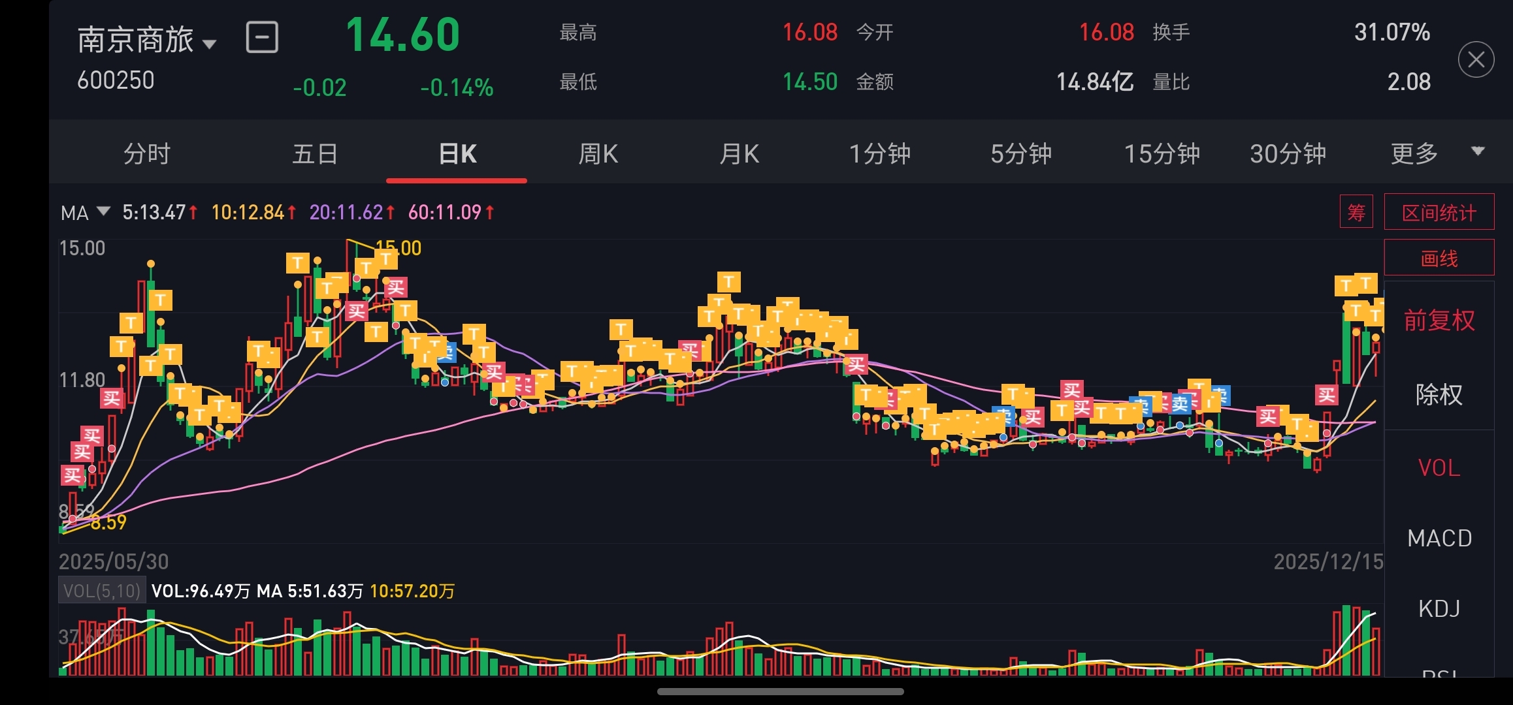Select 前复权 price adjustment mode
The width and height of the screenshot is (1513, 705).
point(1439,321)
